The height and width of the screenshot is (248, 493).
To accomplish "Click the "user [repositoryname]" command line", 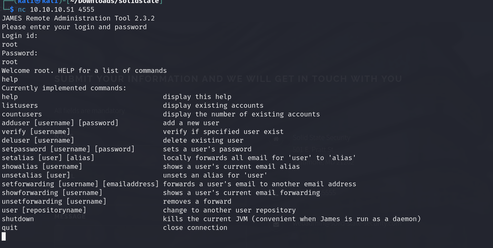I will pyautogui.click(x=44, y=210).
